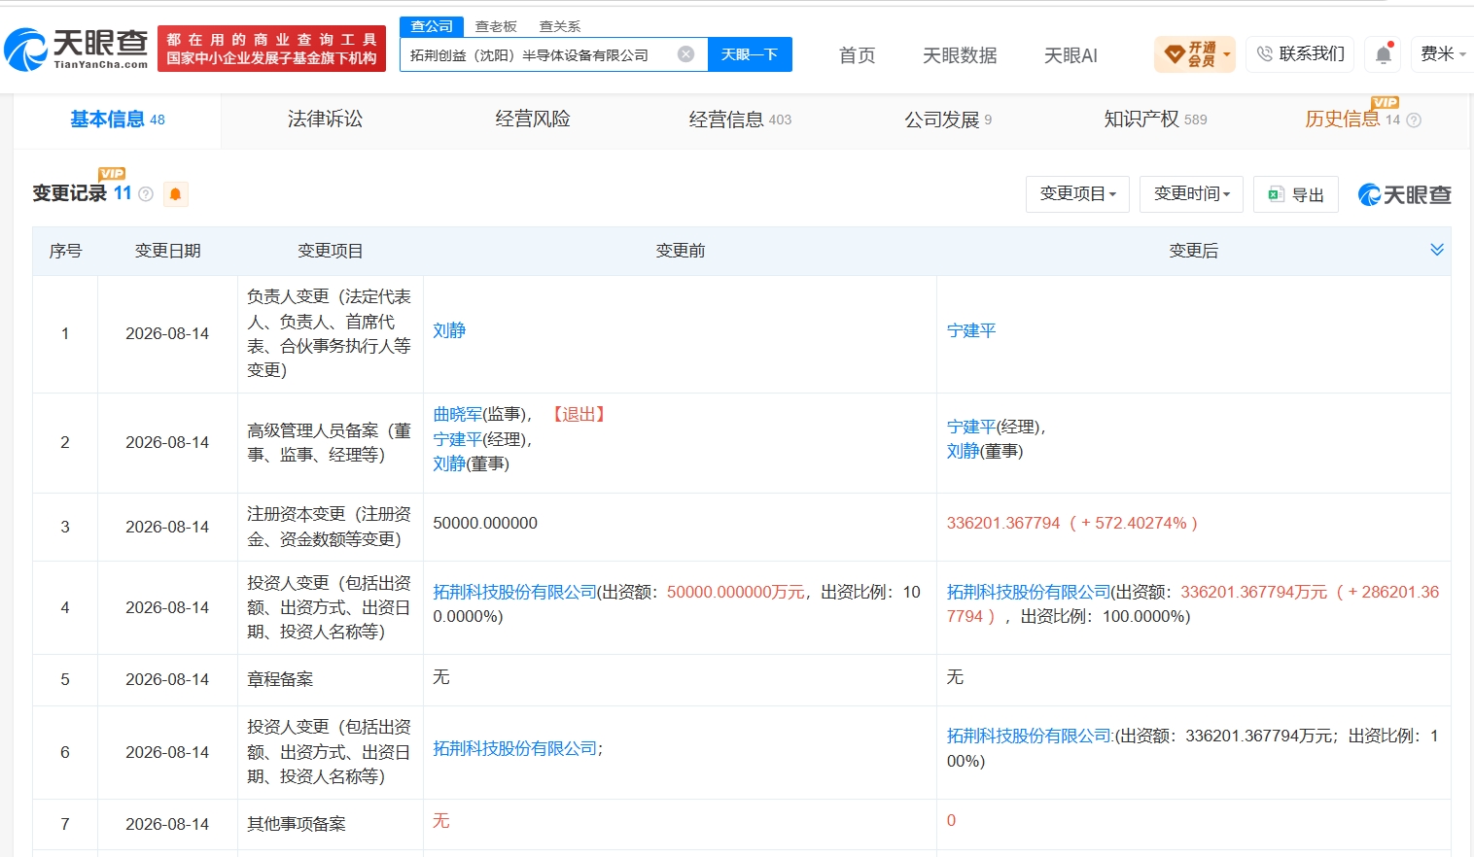Click the 注册资本变更 change item cell
1474x857 pixels.
click(x=330, y=527)
